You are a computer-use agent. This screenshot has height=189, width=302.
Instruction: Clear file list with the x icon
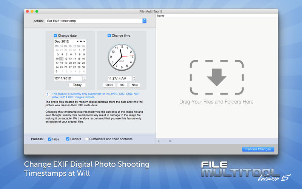(x=170, y=141)
